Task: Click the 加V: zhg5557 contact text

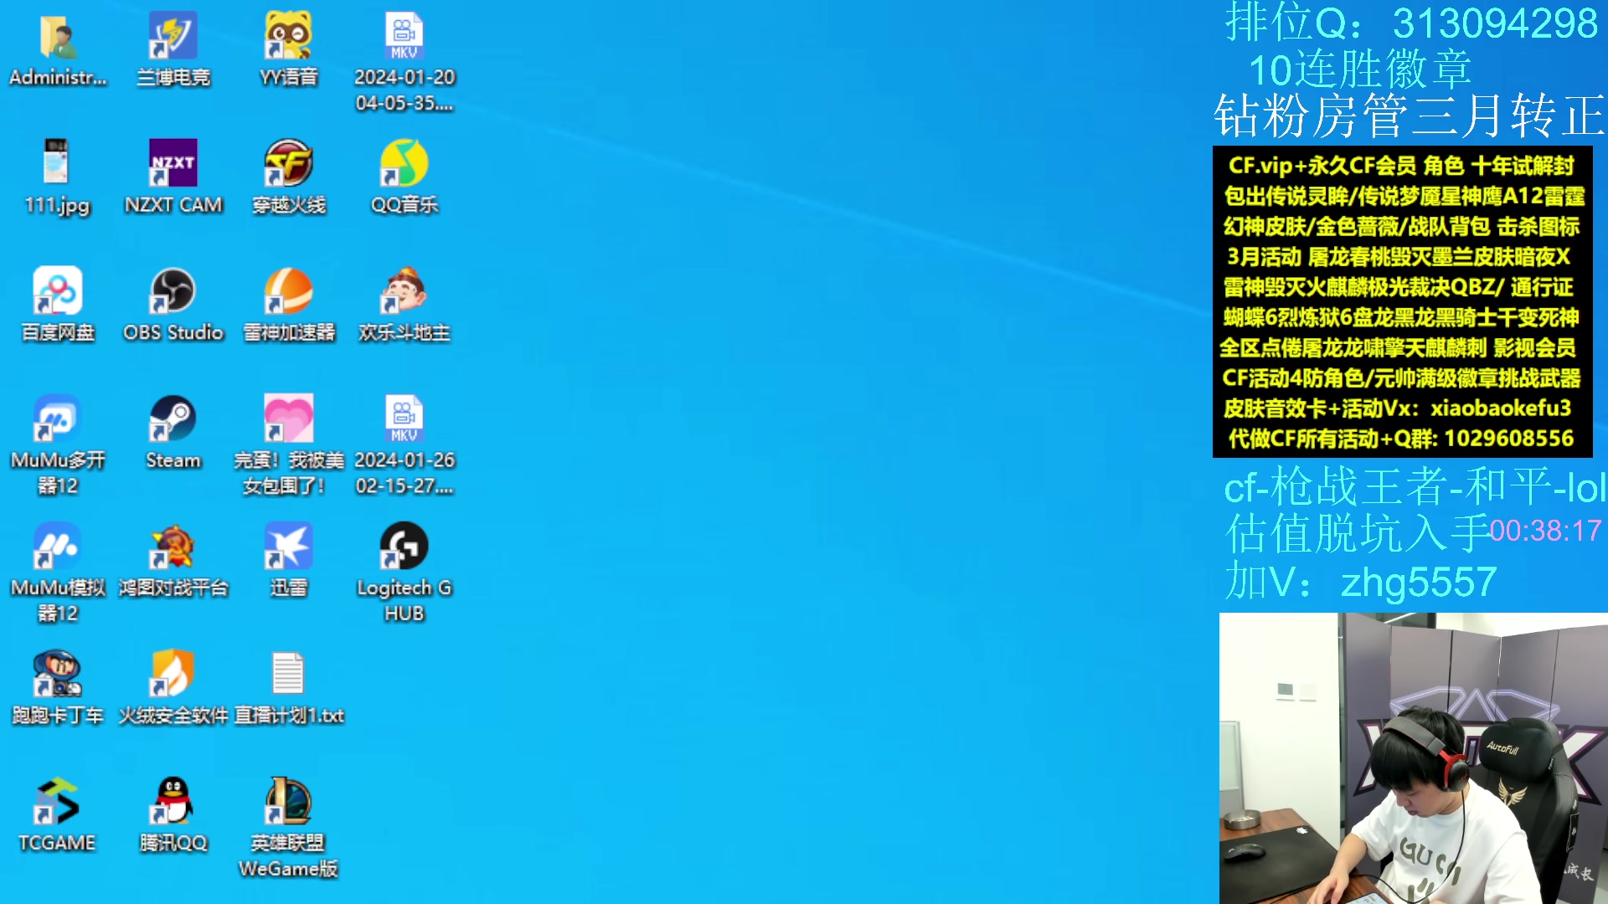Action: (x=1361, y=582)
